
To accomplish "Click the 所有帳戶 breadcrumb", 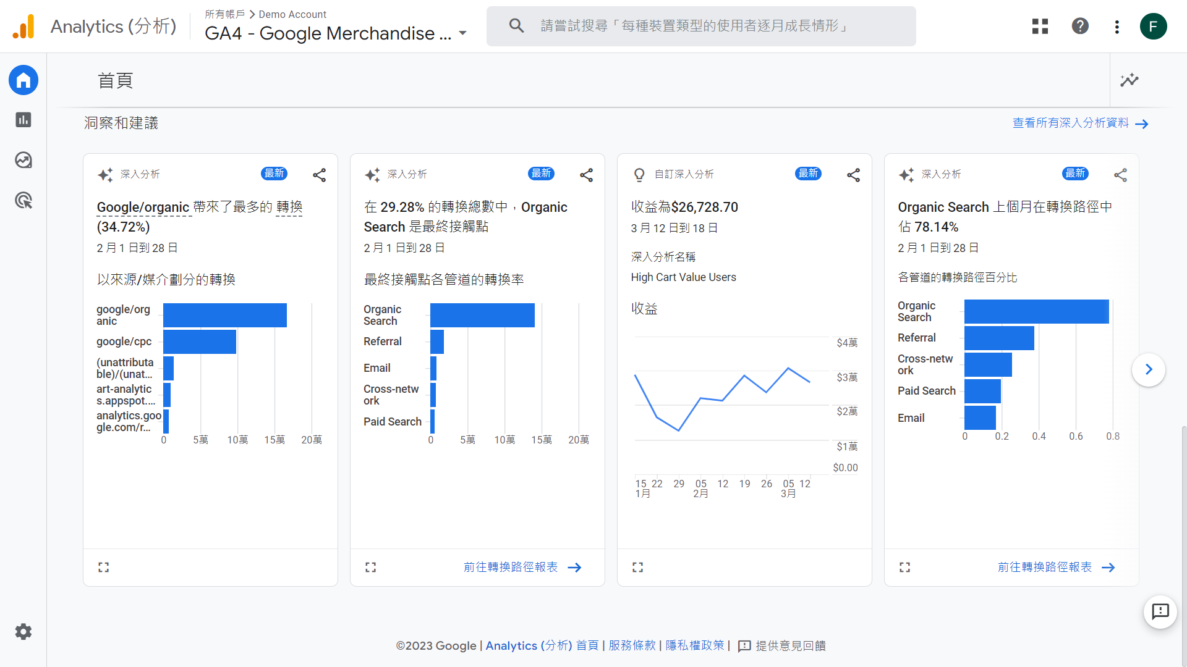I will coord(224,14).
